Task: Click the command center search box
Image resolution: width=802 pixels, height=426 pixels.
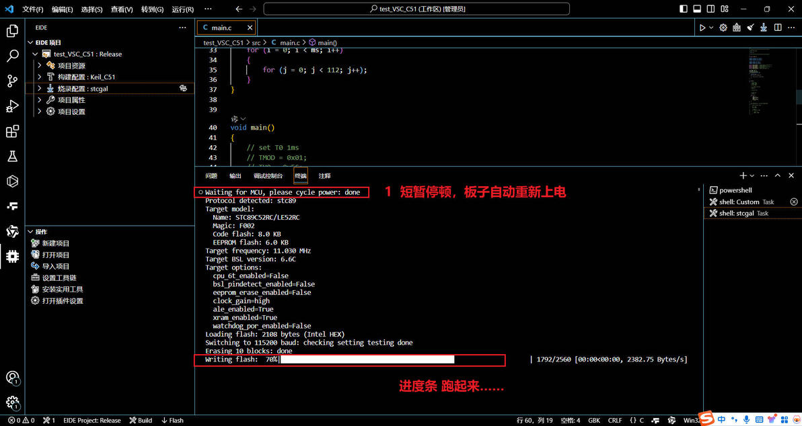Action: [x=416, y=9]
